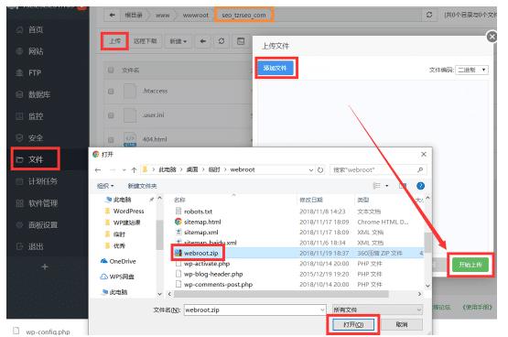Click the 新建文件夹 button
Image resolution: width=508 pixels, height=337 pixels.
[x=142, y=186]
